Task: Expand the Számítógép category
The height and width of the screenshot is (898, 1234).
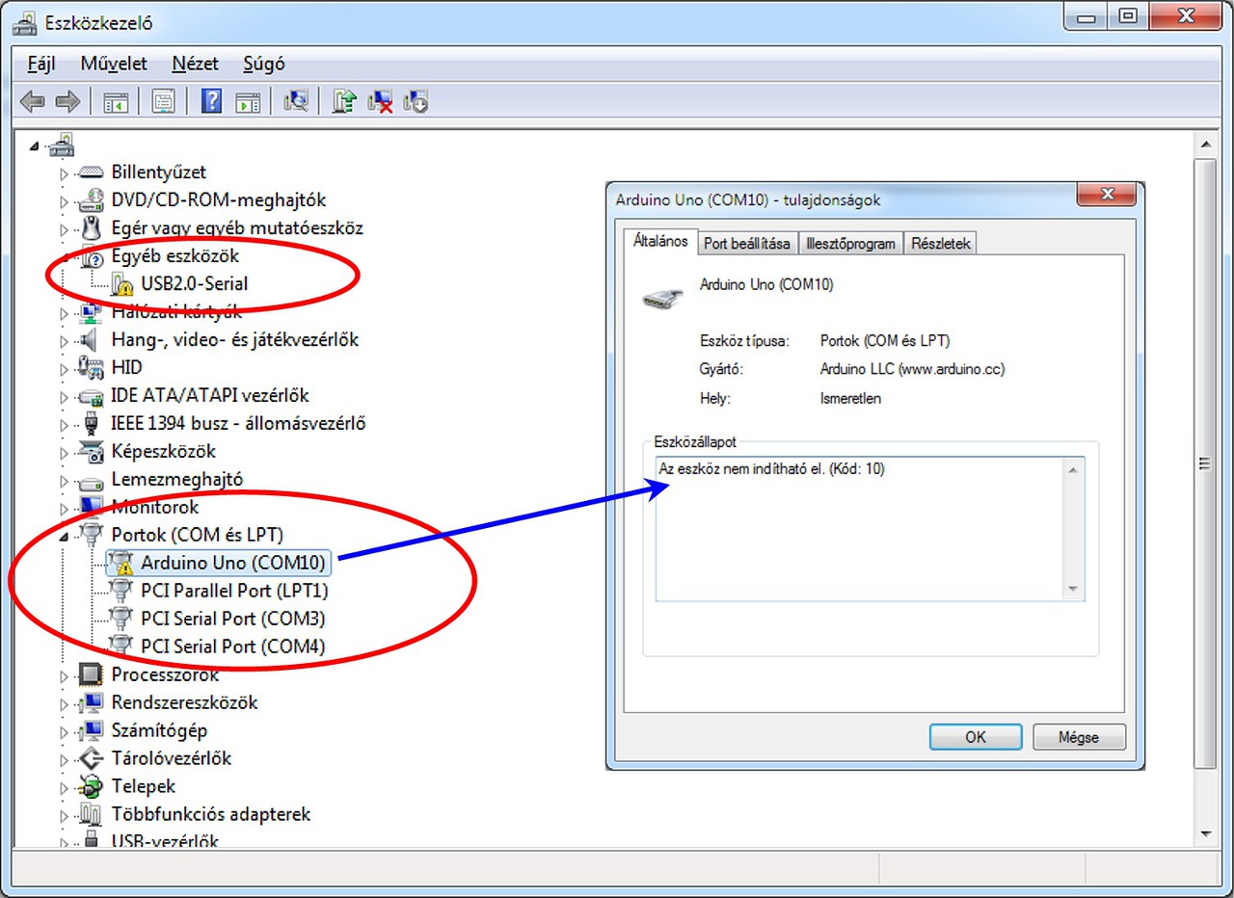Action: [65, 732]
